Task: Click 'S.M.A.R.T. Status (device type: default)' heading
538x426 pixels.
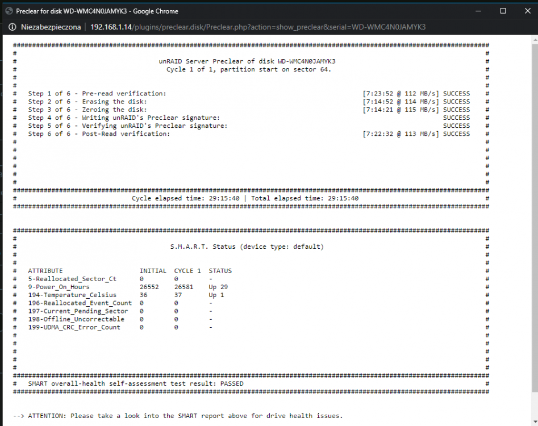Action: (x=247, y=247)
